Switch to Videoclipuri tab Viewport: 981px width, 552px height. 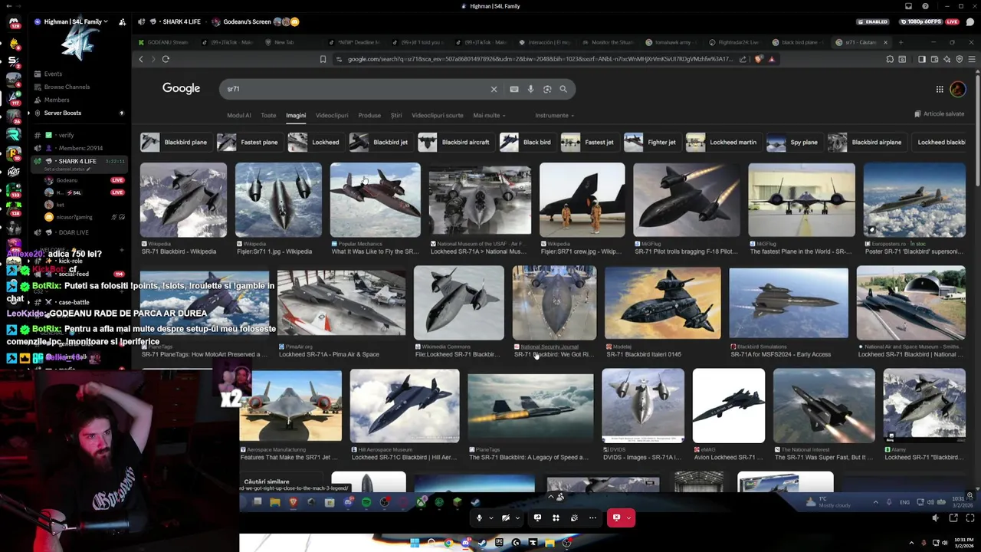pos(332,115)
